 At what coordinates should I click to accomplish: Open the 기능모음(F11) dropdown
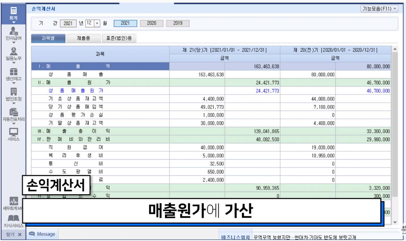pyautogui.click(x=379, y=9)
